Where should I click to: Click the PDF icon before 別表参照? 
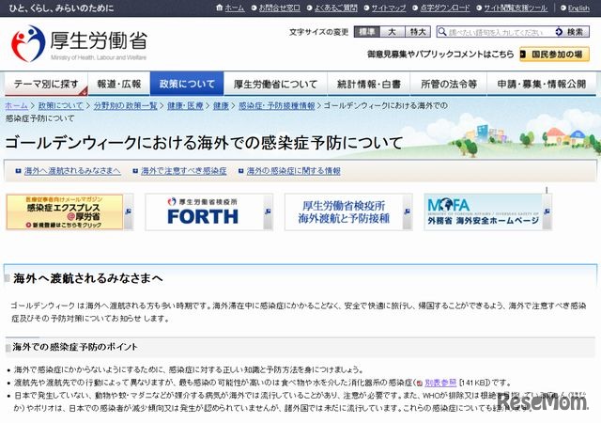click(420, 383)
